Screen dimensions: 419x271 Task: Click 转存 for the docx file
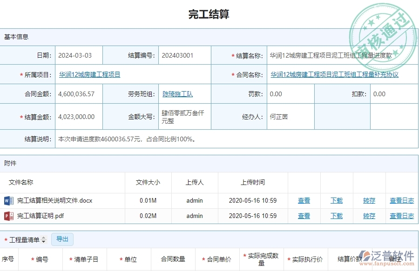(x=369, y=201)
